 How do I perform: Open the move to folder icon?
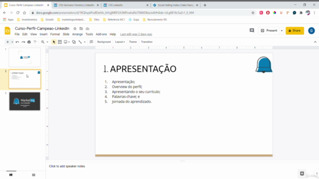81,29
